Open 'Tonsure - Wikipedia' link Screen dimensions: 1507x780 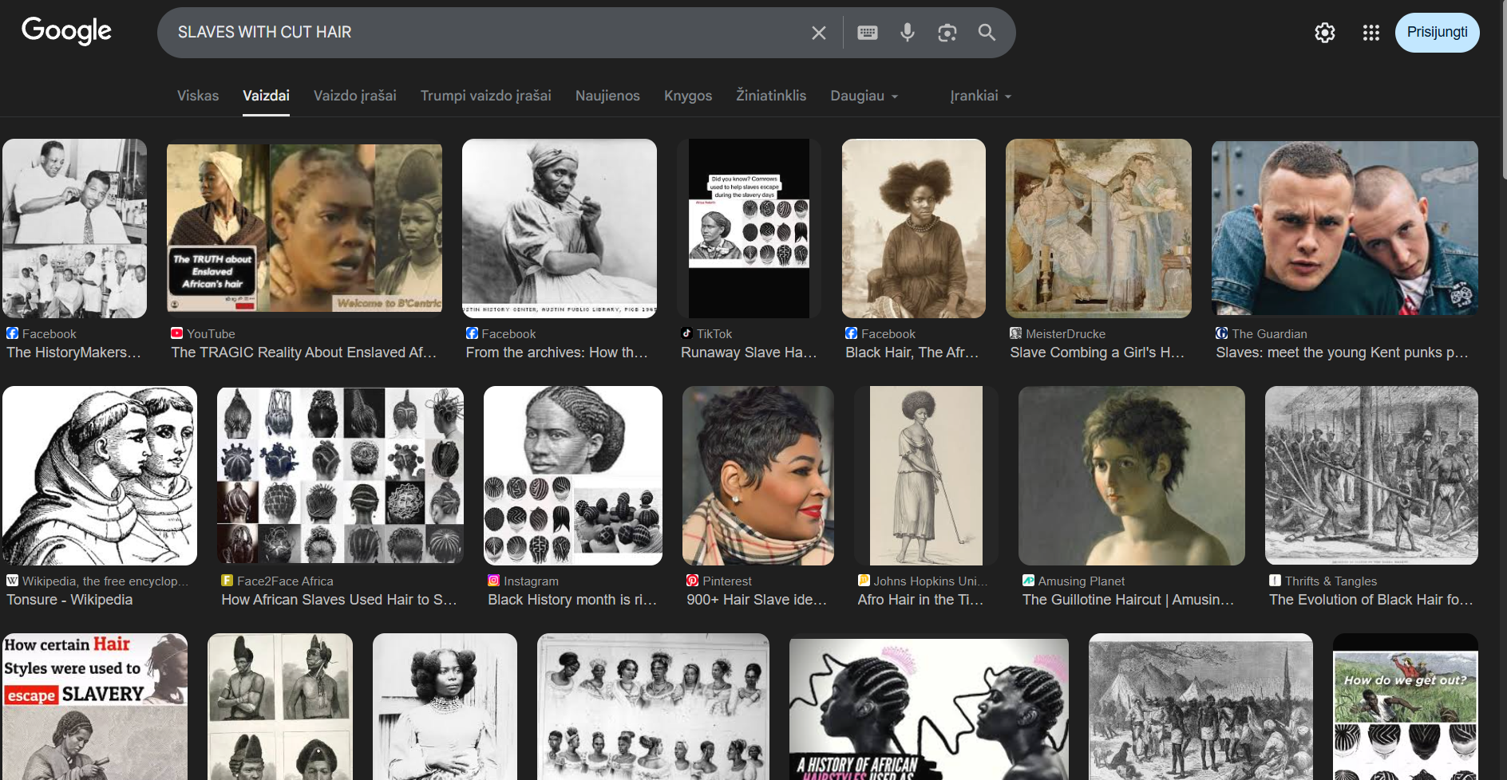[x=69, y=600]
